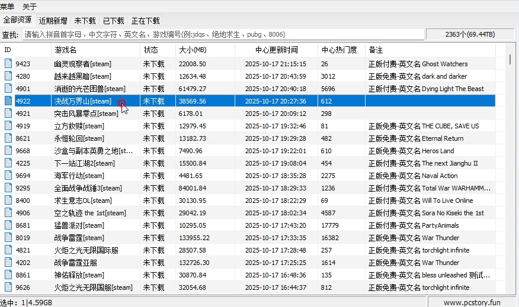Sort by the 中心热门度 column header
Viewport: 519px width, 307px height.
[x=342, y=50]
